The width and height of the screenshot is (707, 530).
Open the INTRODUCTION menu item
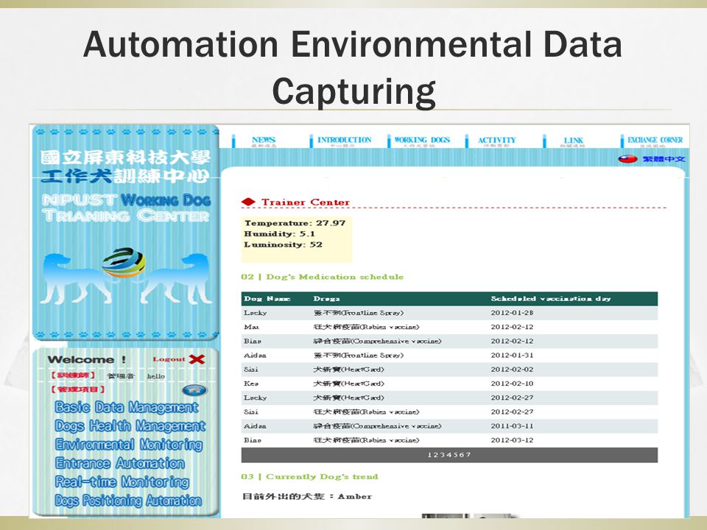[x=345, y=140]
